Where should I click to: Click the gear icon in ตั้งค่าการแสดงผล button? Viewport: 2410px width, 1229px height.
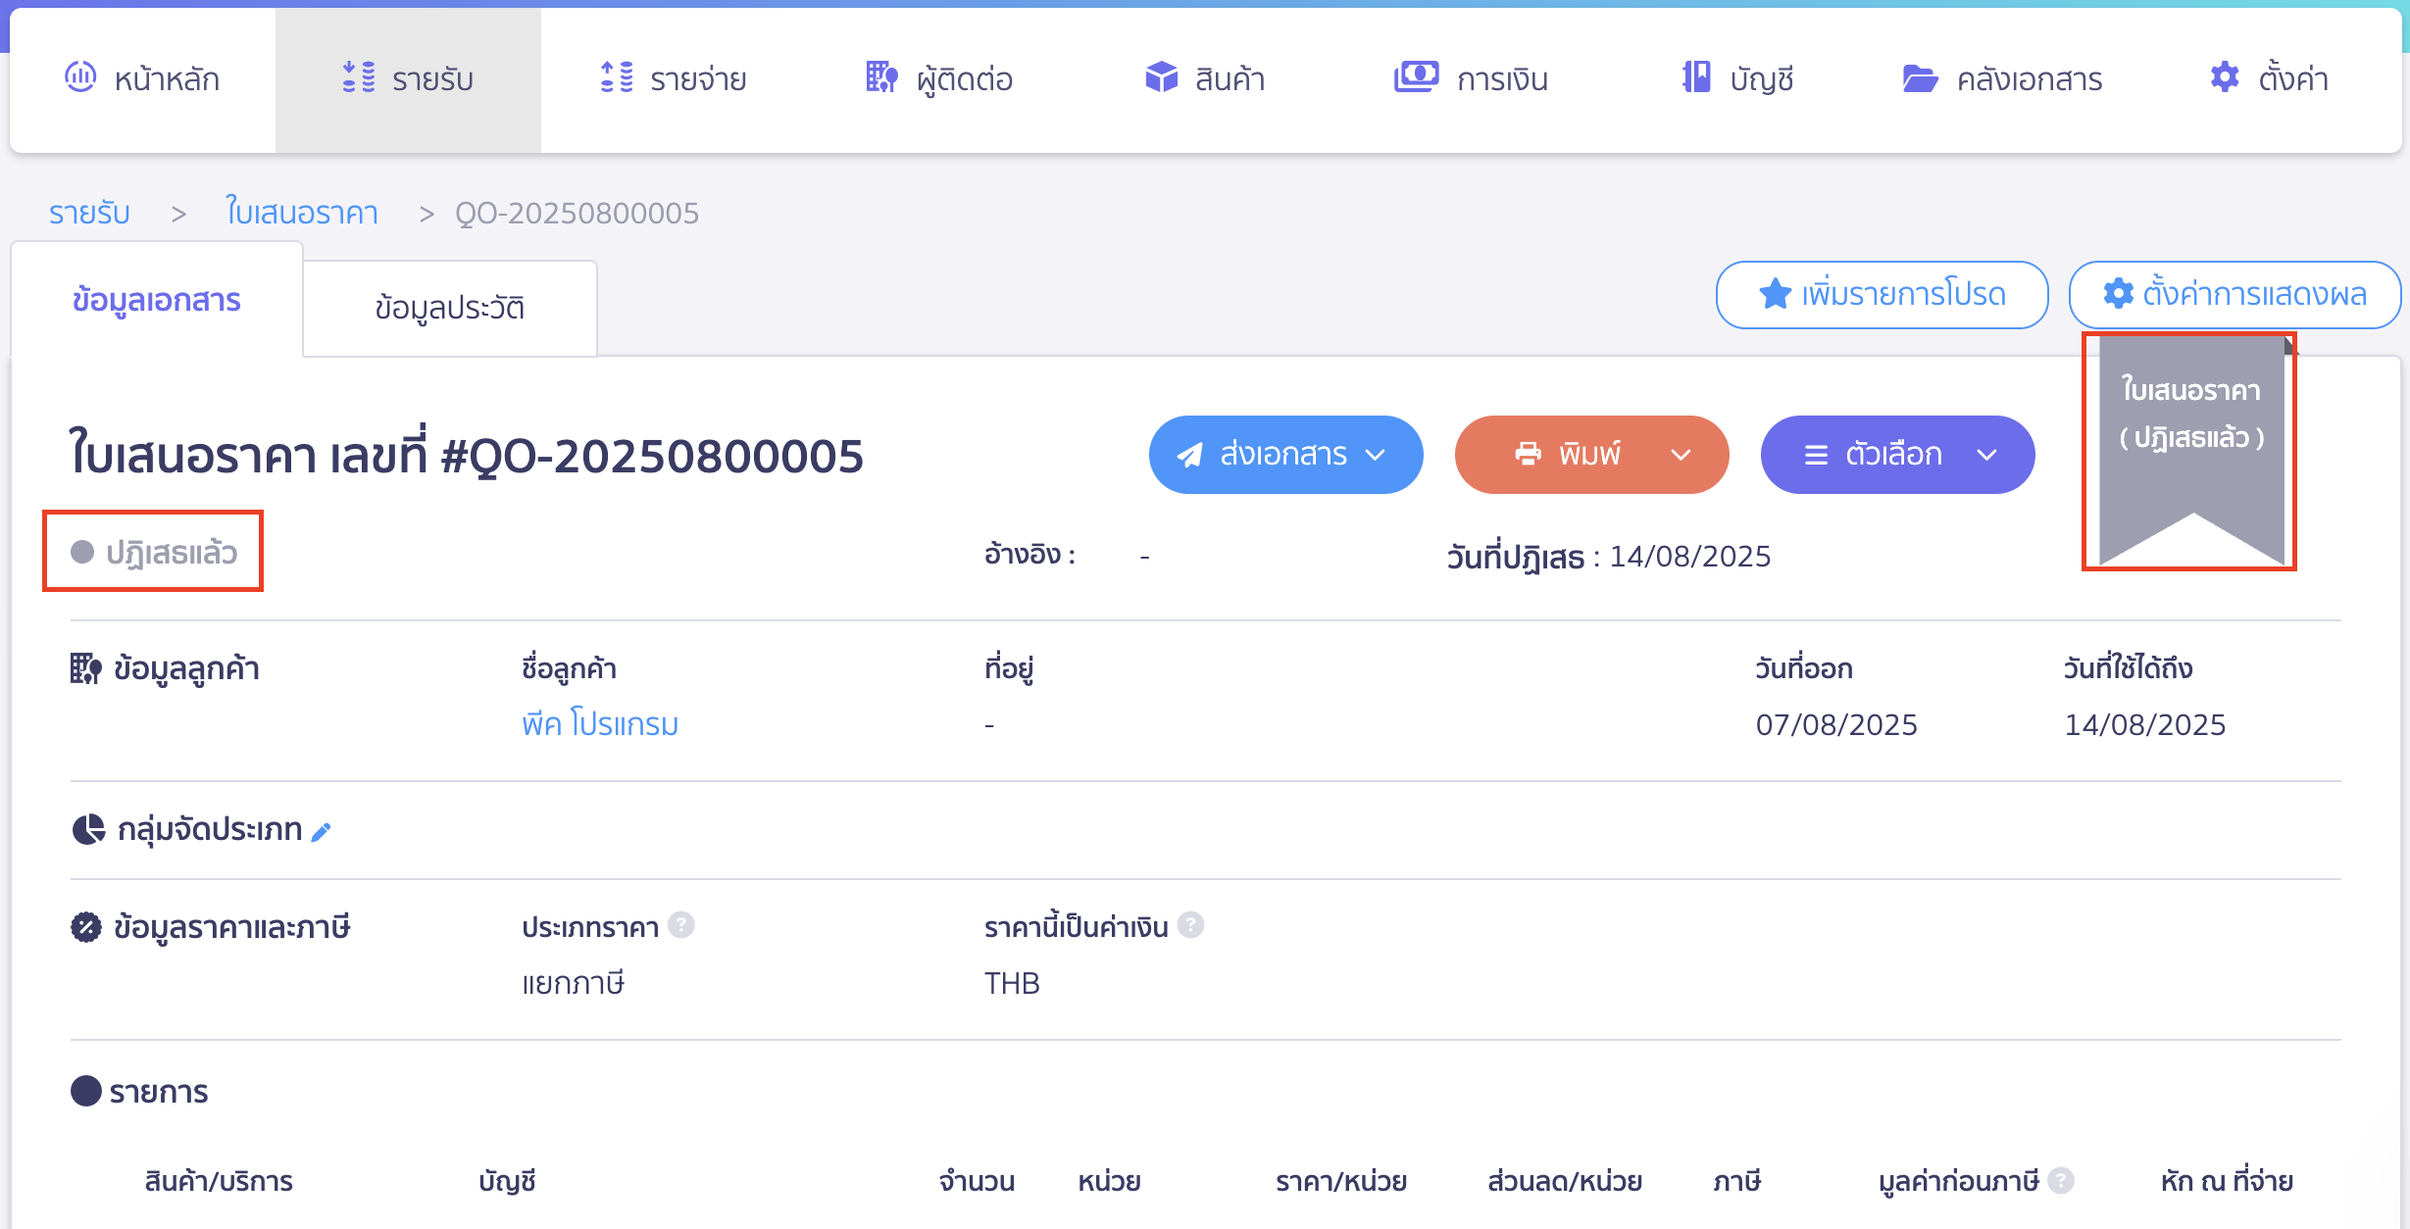click(x=2119, y=294)
